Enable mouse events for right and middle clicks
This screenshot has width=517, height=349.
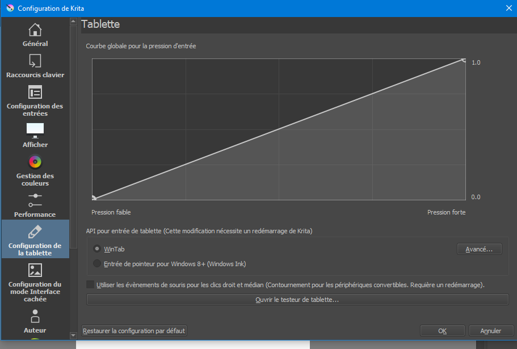coord(90,284)
